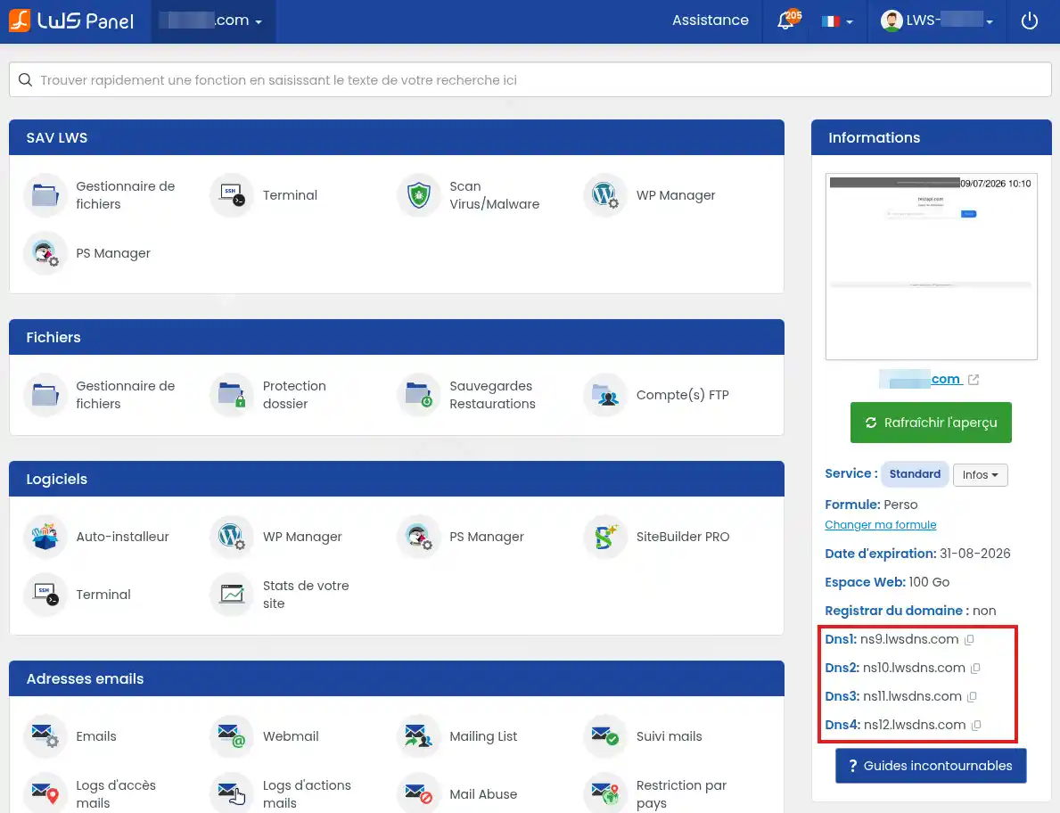Click Registrar du domaine non text

point(910,611)
